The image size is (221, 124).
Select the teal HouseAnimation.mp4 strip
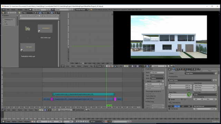point(84,94)
